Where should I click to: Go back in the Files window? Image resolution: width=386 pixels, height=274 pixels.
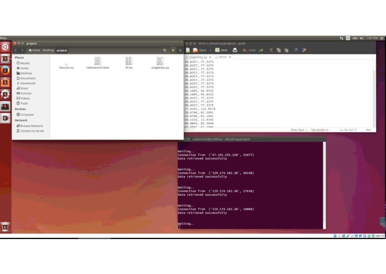click(16, 50)
